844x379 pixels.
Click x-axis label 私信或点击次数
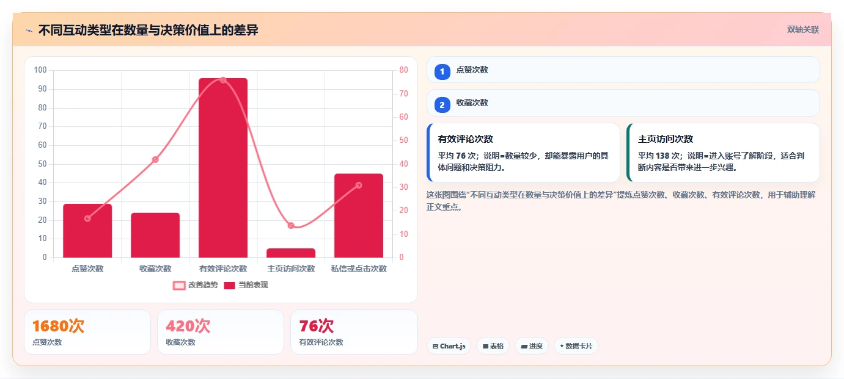click(359, 269)
